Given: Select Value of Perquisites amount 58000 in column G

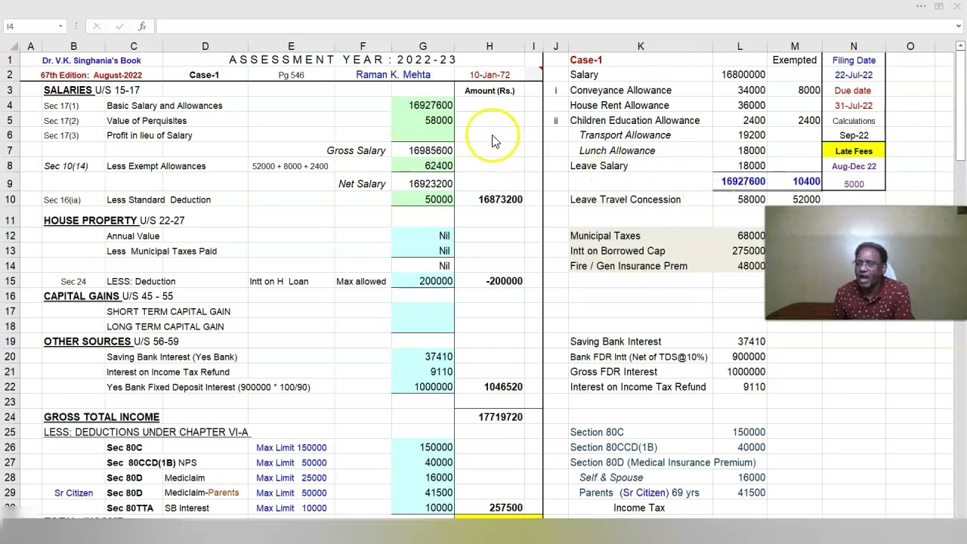Looking at the screenshot, I should coord(423,120).
